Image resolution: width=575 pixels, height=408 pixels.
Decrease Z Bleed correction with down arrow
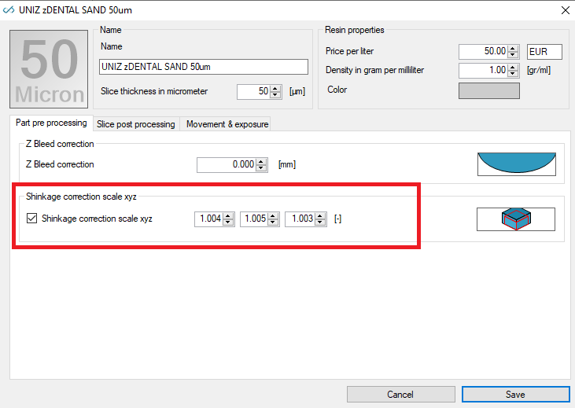pos(261,168)
